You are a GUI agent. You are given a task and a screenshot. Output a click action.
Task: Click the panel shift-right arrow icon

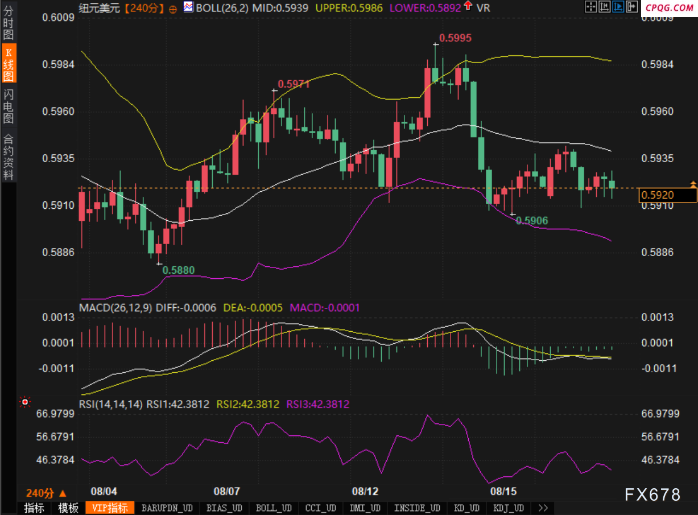(x=632, y=7)
